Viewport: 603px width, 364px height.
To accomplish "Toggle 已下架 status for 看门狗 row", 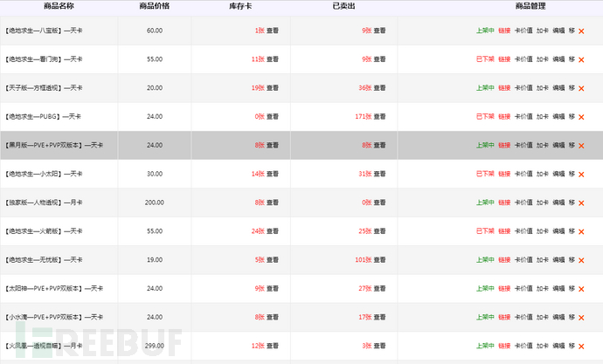I will [485, 59].
